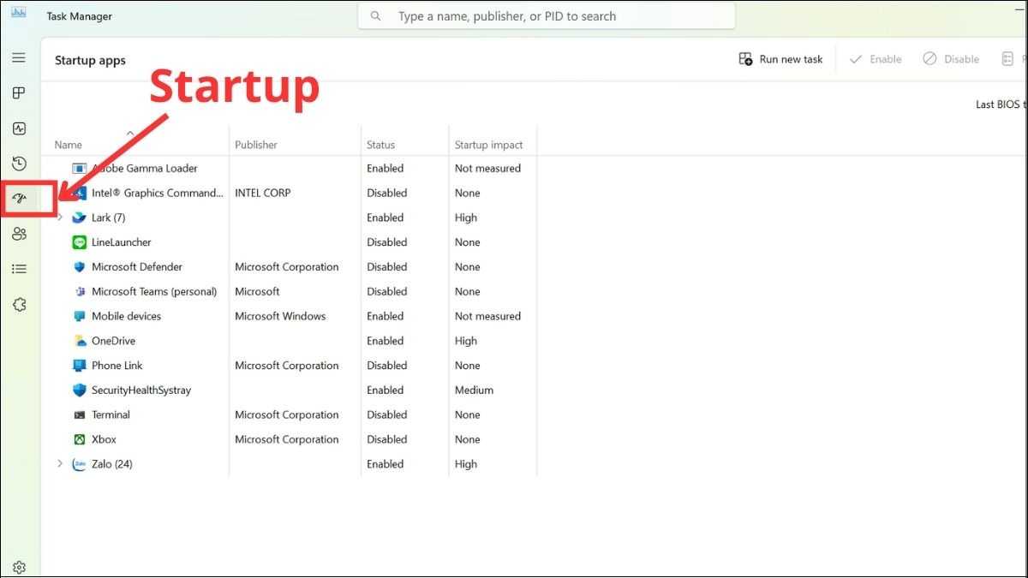Select the Phone Link row name
1028x578 pixels.
pos(117,366)
